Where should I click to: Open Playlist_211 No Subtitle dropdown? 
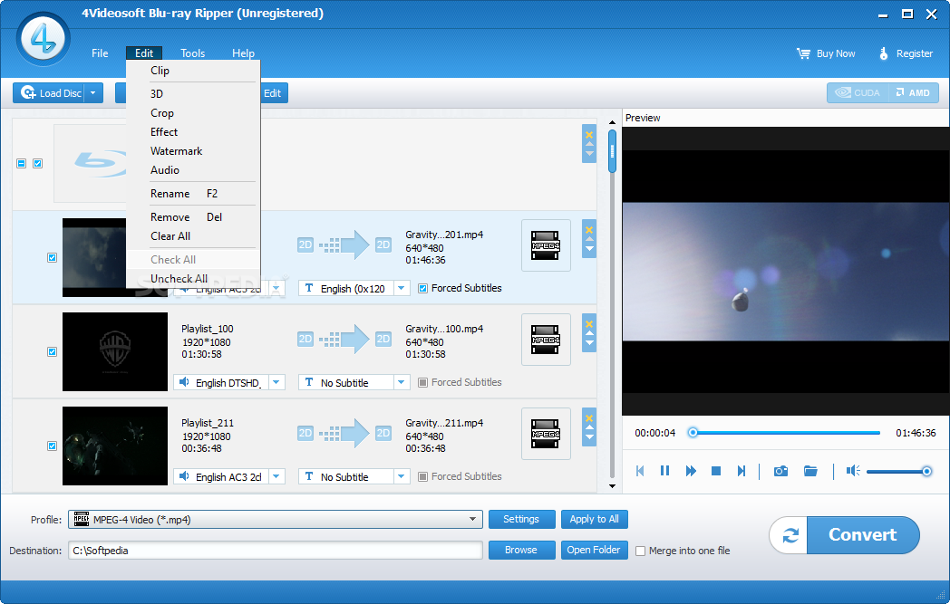pos(401,477)
